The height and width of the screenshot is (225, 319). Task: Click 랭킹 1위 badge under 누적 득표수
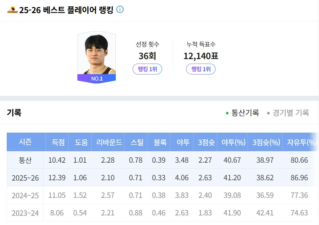coord(201,69)
